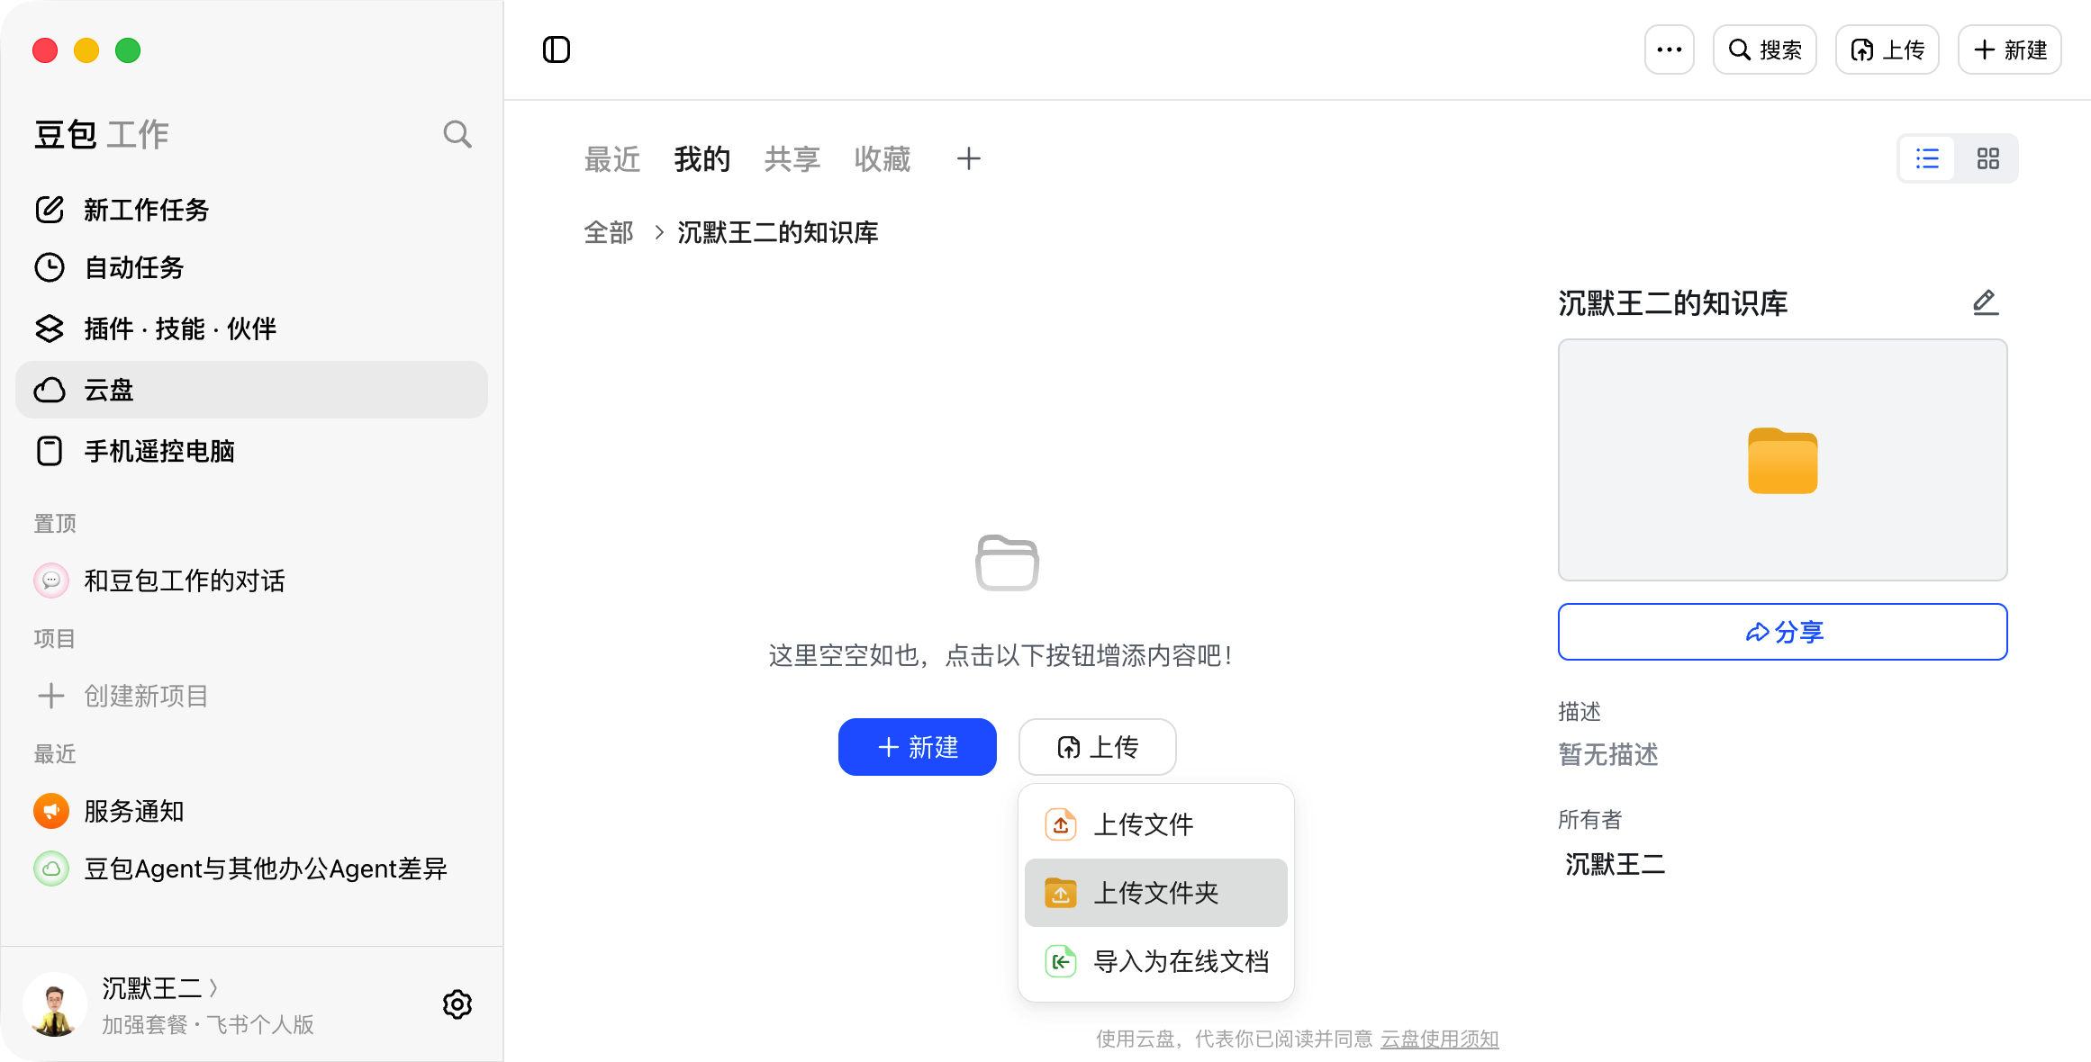Select 上传文件夹 from the menu
The width and height of the screenshot is (2091, 1062).
1156,893
